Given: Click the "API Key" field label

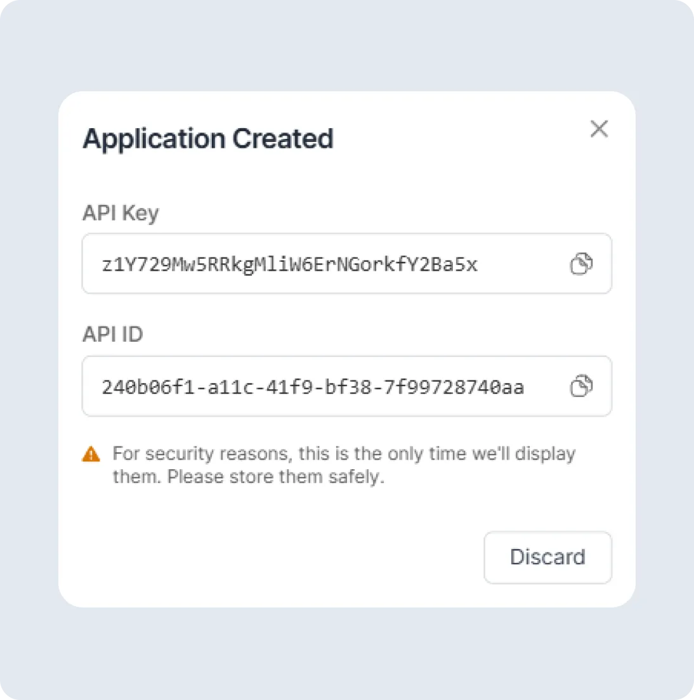Looking at the screenshot, I should pyautogui.click(x=121, y=213).
